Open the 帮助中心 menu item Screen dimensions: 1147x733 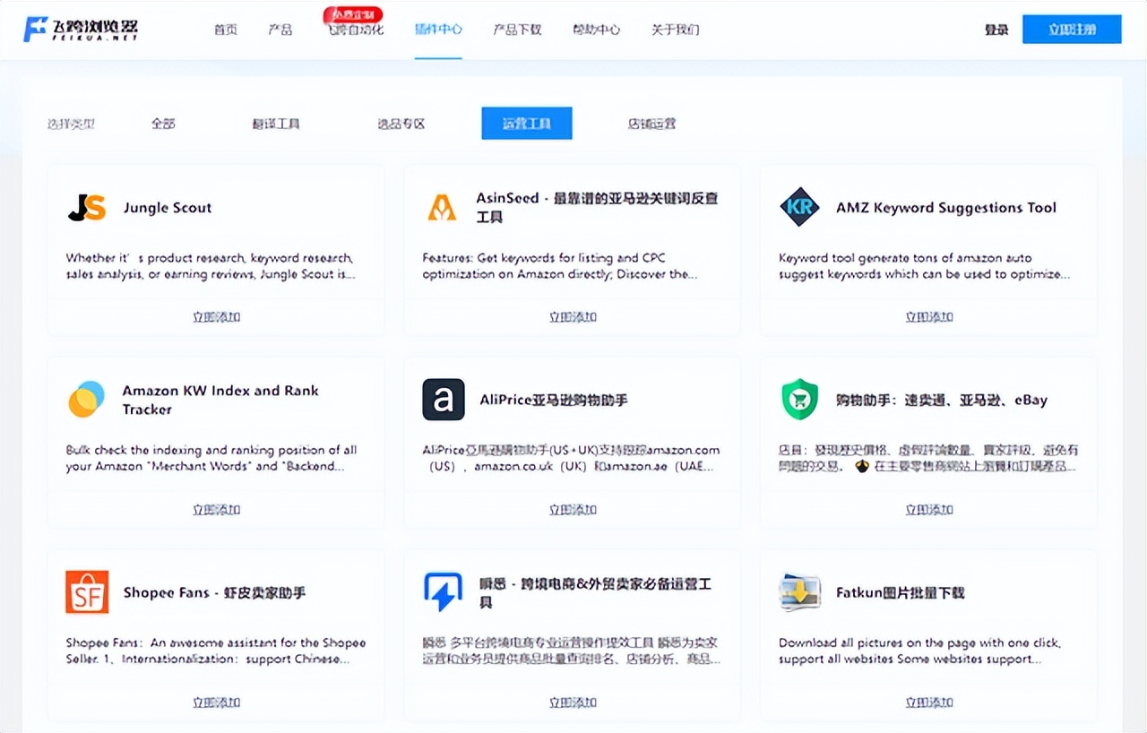click(597, 29)
